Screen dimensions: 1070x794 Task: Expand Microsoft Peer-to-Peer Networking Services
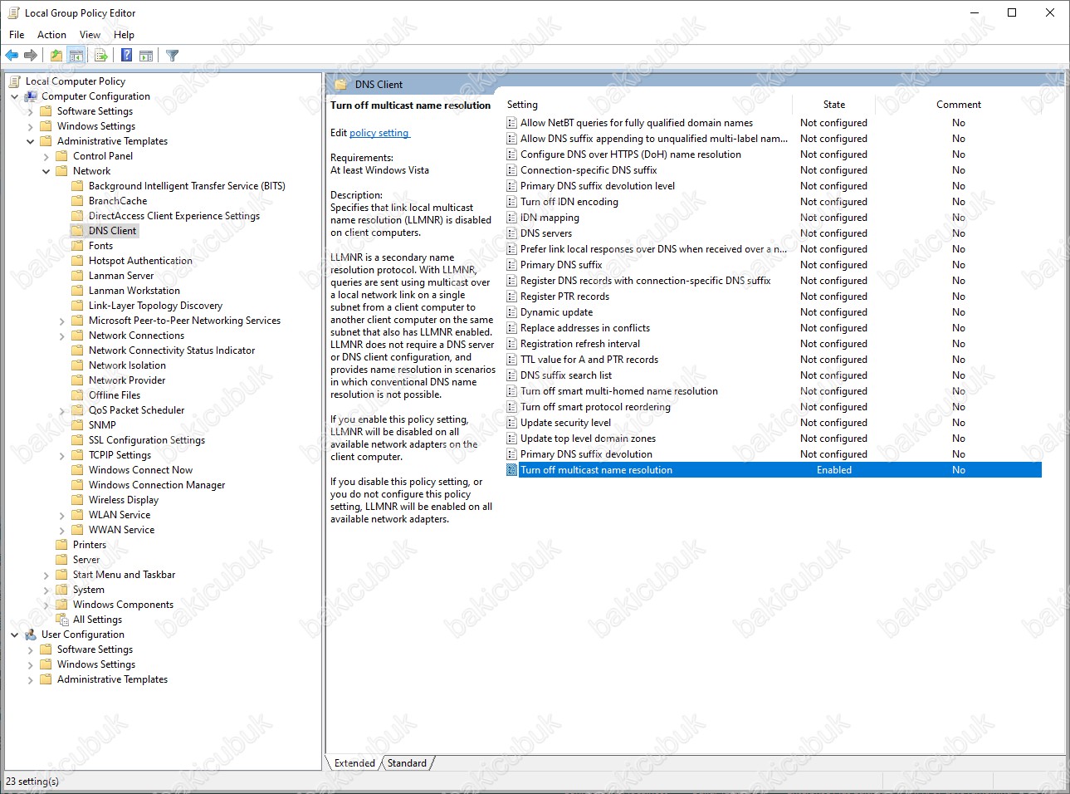tap(61, 321)
